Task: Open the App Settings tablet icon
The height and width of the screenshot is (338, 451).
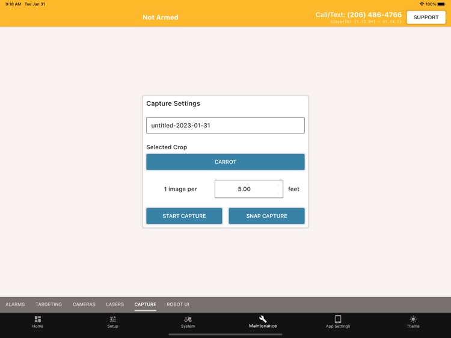Action: click(338, 319)
